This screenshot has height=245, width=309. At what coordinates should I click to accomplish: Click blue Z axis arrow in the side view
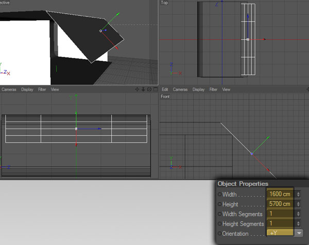click(x=99, y=129)
